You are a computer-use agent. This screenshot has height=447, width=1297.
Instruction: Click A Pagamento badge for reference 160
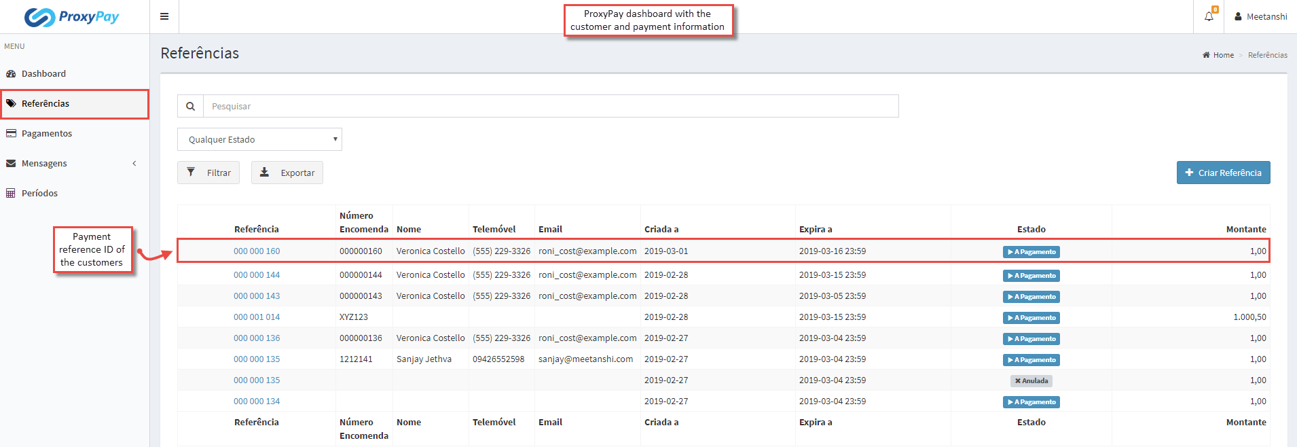tap(1031, 252)
